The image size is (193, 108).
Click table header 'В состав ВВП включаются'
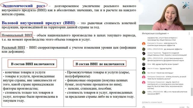pyautogui.click(x=33, y=64)
